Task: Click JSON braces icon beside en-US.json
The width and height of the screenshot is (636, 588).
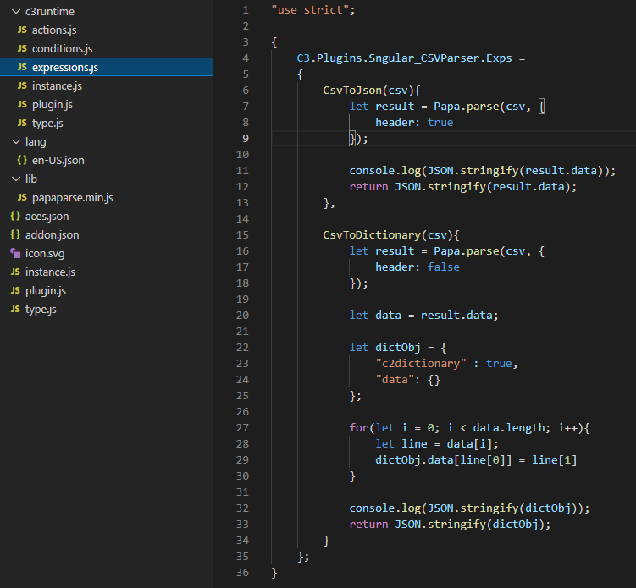Action: 22,161
